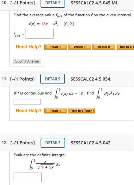
Task: Open DETAILS for question 12
Action: click(x=53, y=143)
